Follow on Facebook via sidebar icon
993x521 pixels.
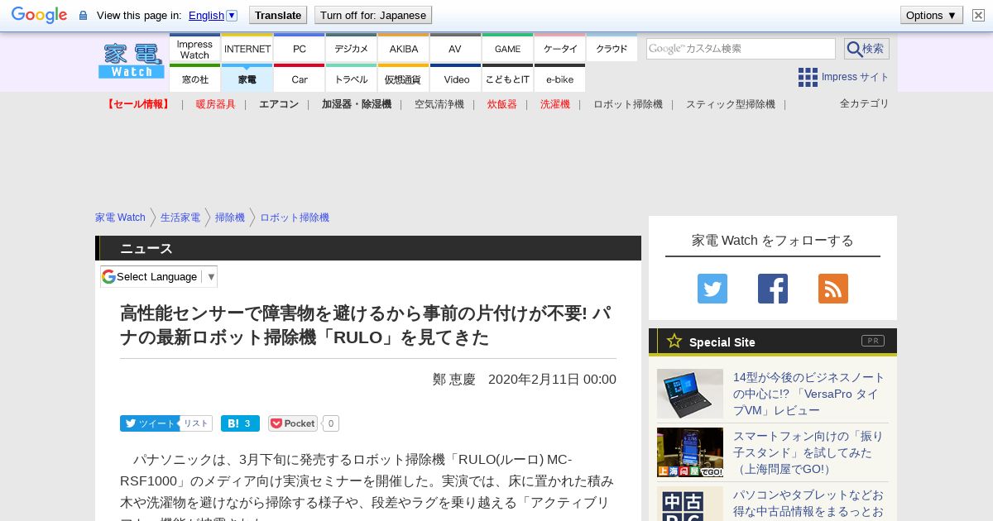[773, 289]
